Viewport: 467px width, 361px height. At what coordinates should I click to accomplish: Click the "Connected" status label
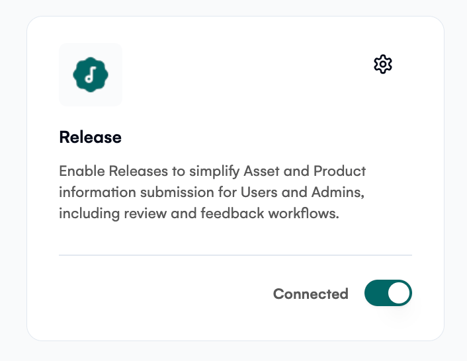(311, 294)
